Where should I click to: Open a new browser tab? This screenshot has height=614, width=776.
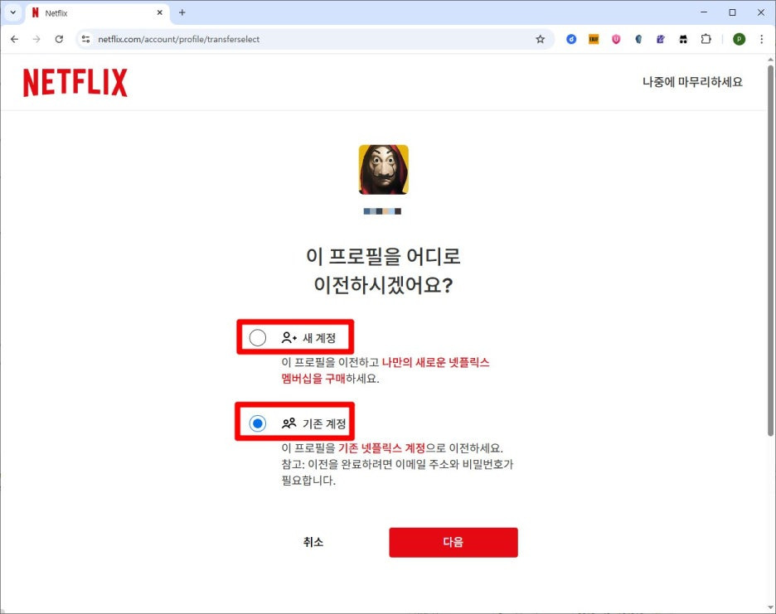coord(182,13)
